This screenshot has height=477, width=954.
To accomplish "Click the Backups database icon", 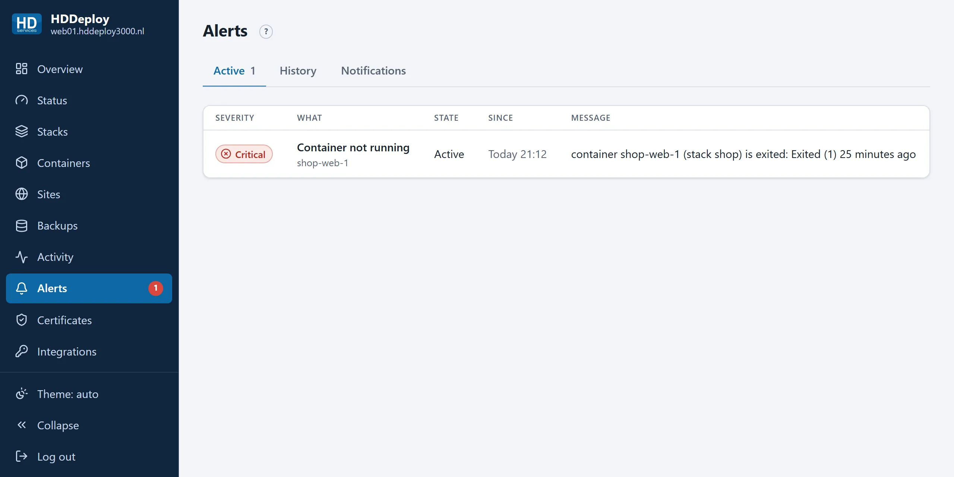I will click(x=22, y=225).
